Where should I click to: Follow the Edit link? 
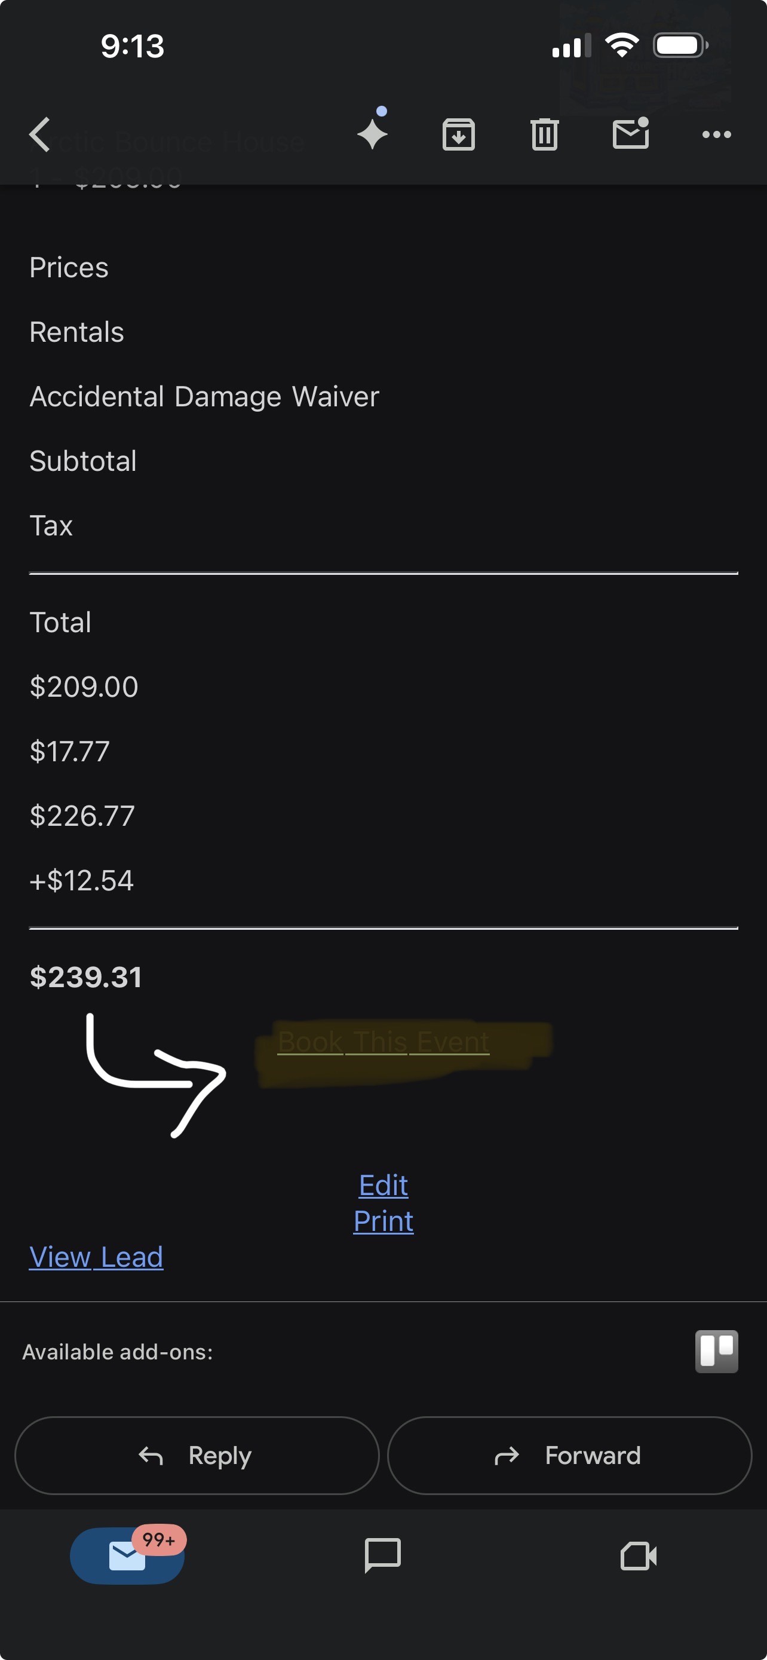tap(383, 1185)
